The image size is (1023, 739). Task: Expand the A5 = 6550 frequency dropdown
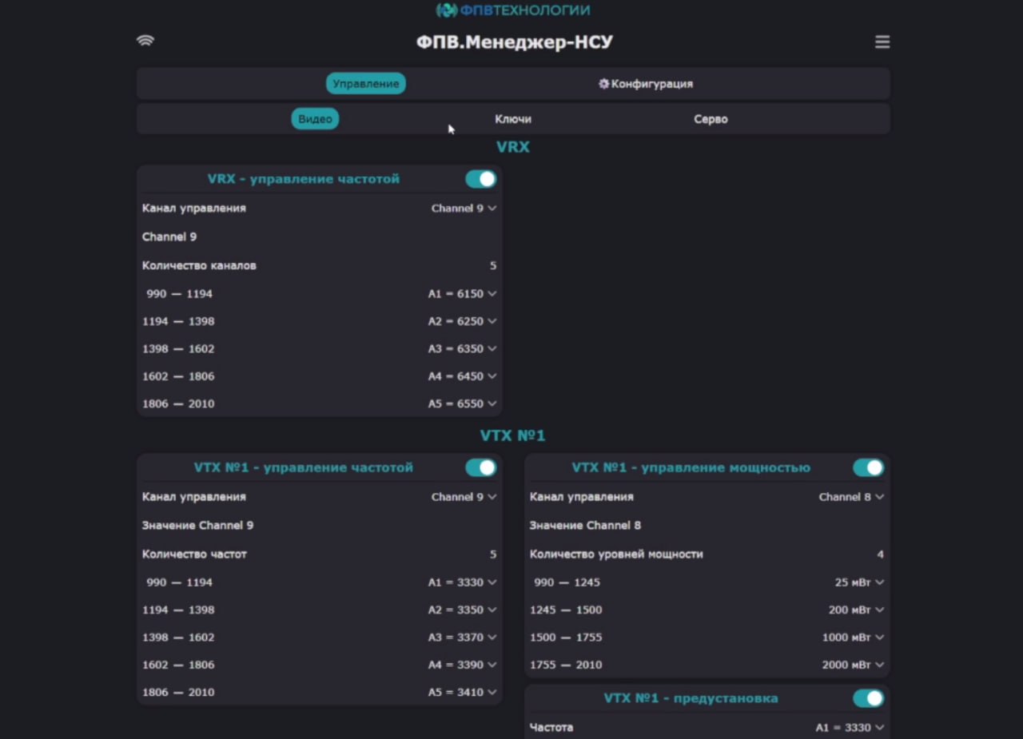coord(462,403)
